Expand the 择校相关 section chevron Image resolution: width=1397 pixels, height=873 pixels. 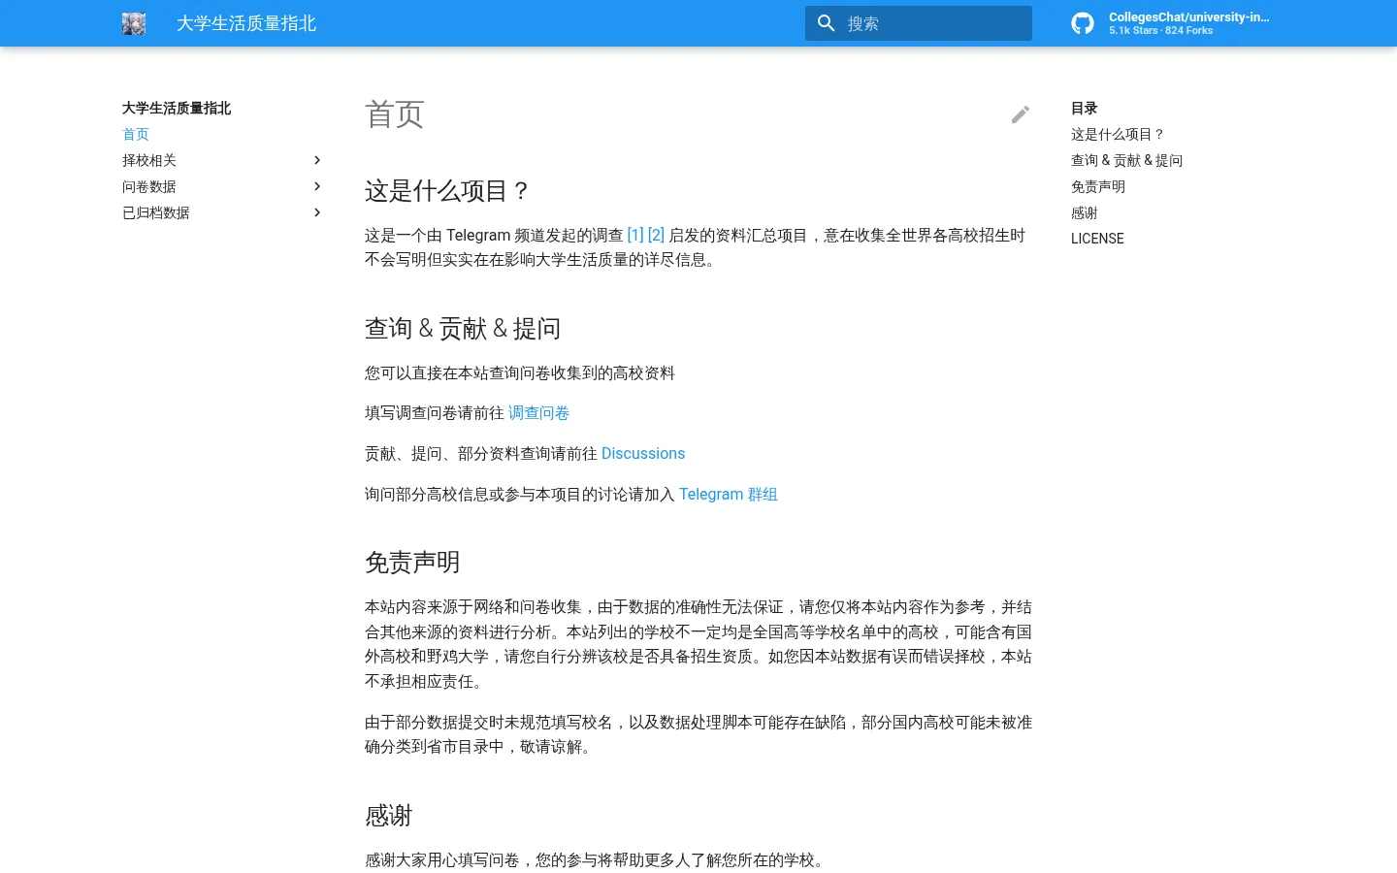pyautogui.click(x=317, y=160)
